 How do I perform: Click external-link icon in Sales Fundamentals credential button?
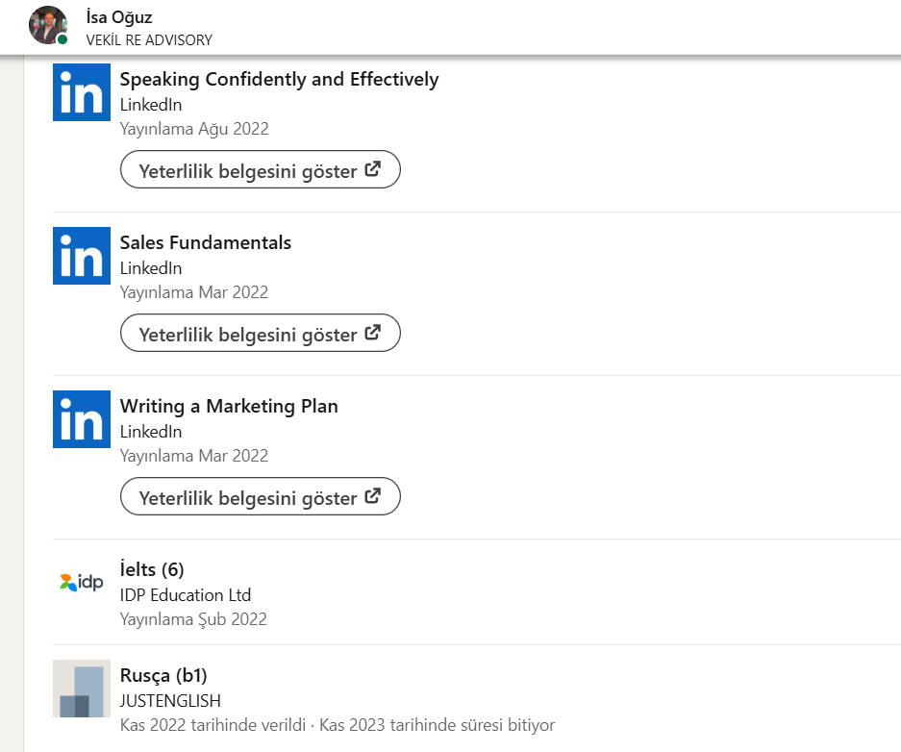click(373, 334)
